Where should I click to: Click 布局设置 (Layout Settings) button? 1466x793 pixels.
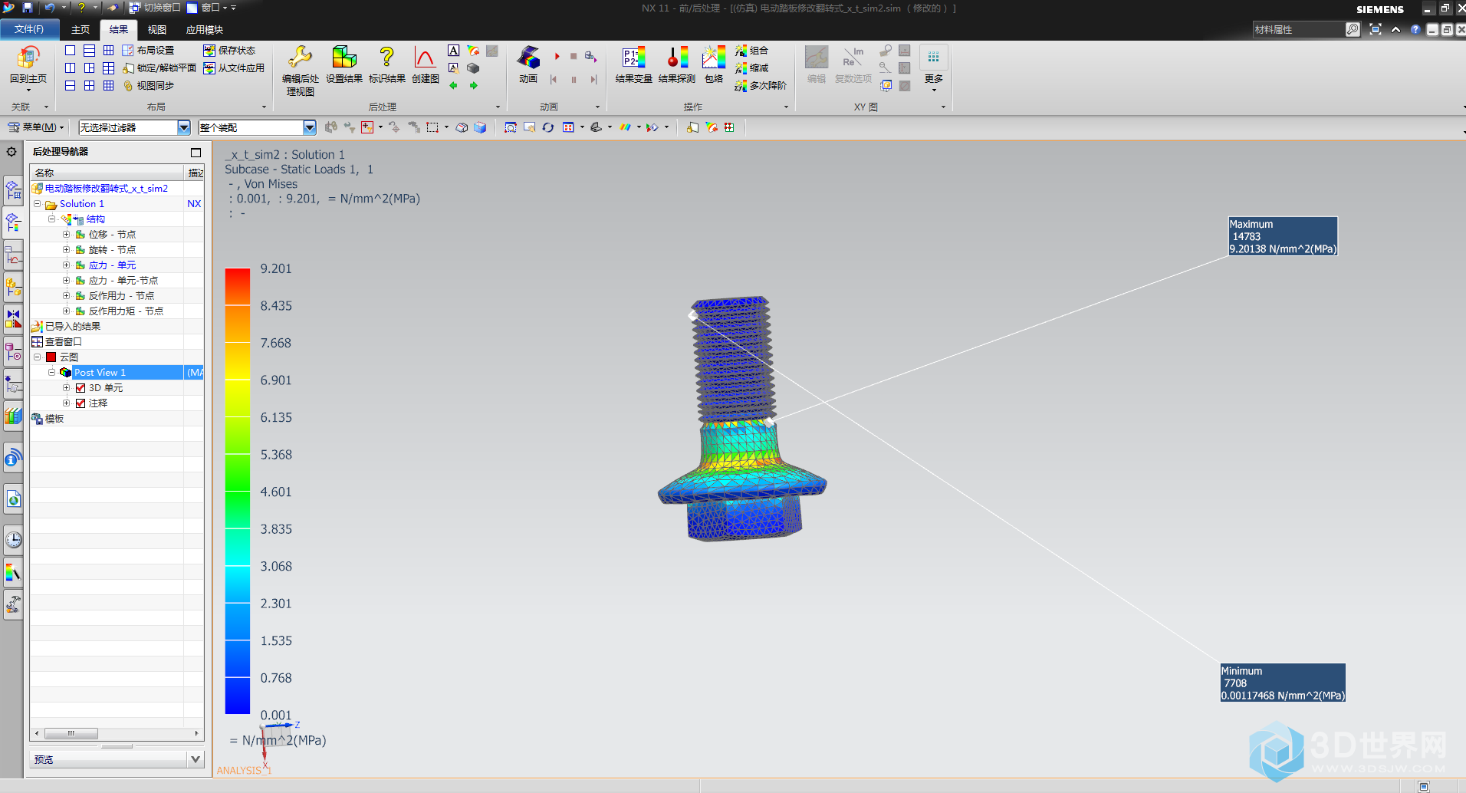pyautogui.click(x=148, y=51)
